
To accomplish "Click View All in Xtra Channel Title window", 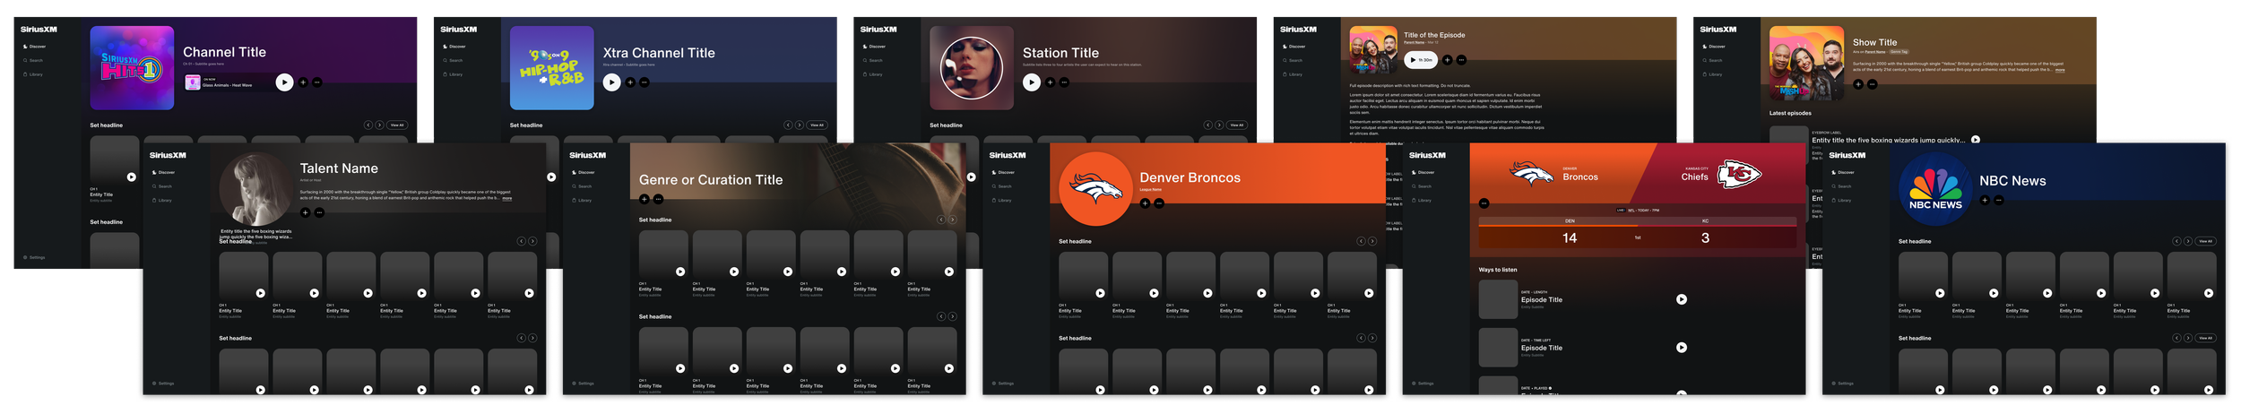I will [817, 125].
